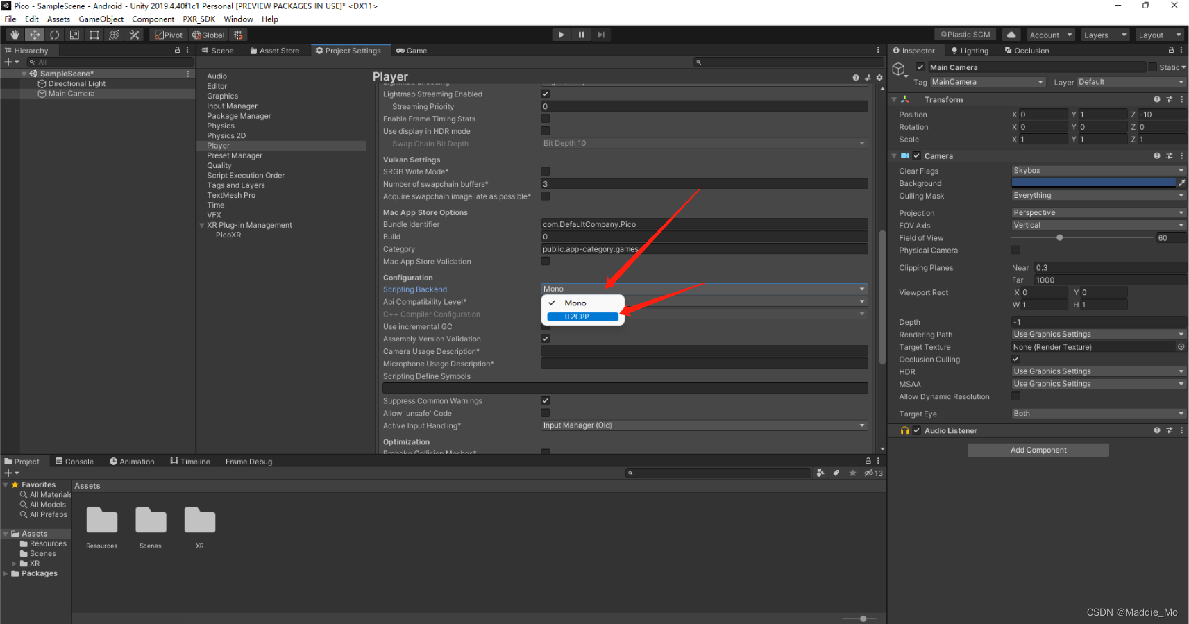Click the Plastic SCM button

[x=965, y=35]
